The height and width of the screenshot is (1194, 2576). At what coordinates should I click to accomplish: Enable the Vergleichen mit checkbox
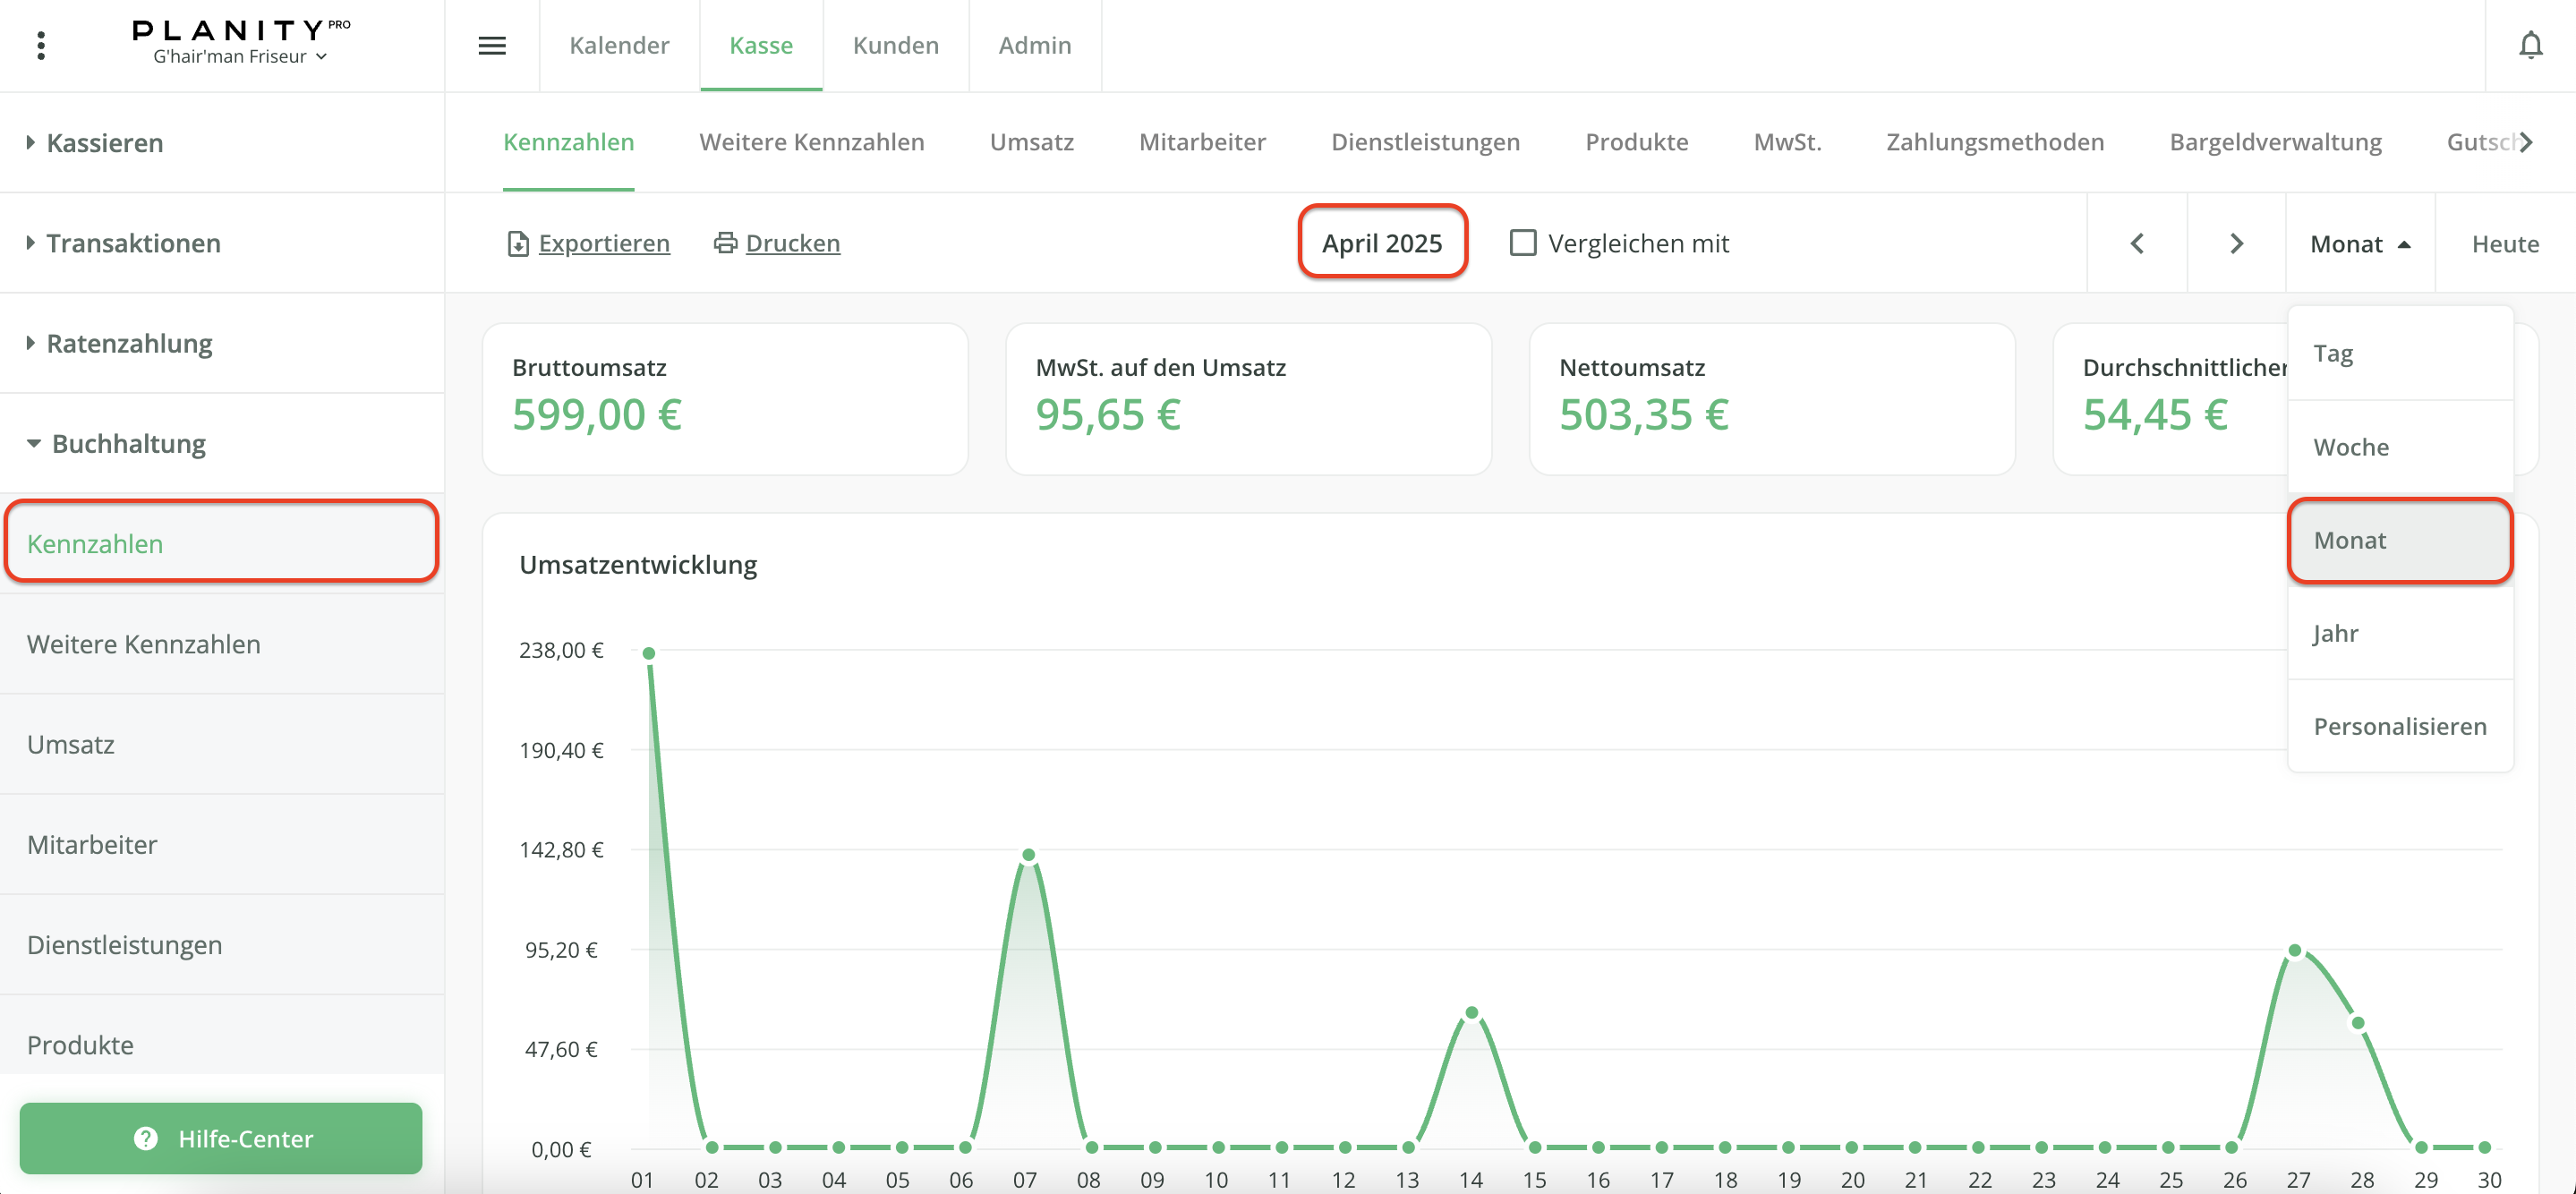1522,243
